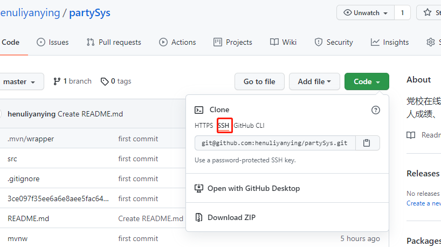Click the Wiki book icon

274,42
